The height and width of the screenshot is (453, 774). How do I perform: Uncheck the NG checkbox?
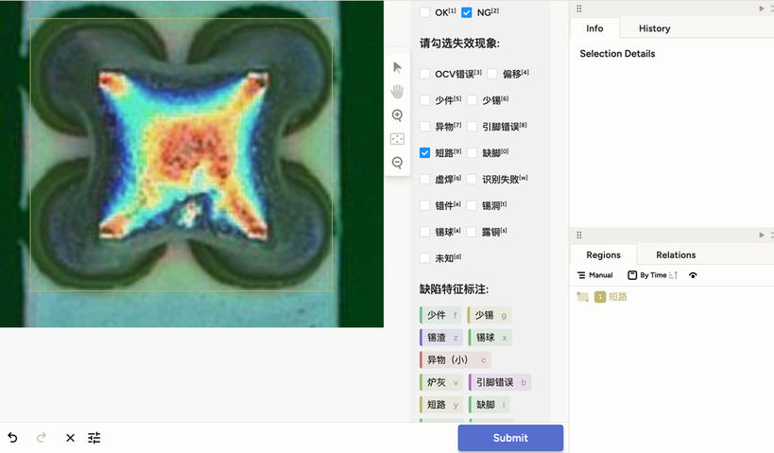(x=467, y=12)
